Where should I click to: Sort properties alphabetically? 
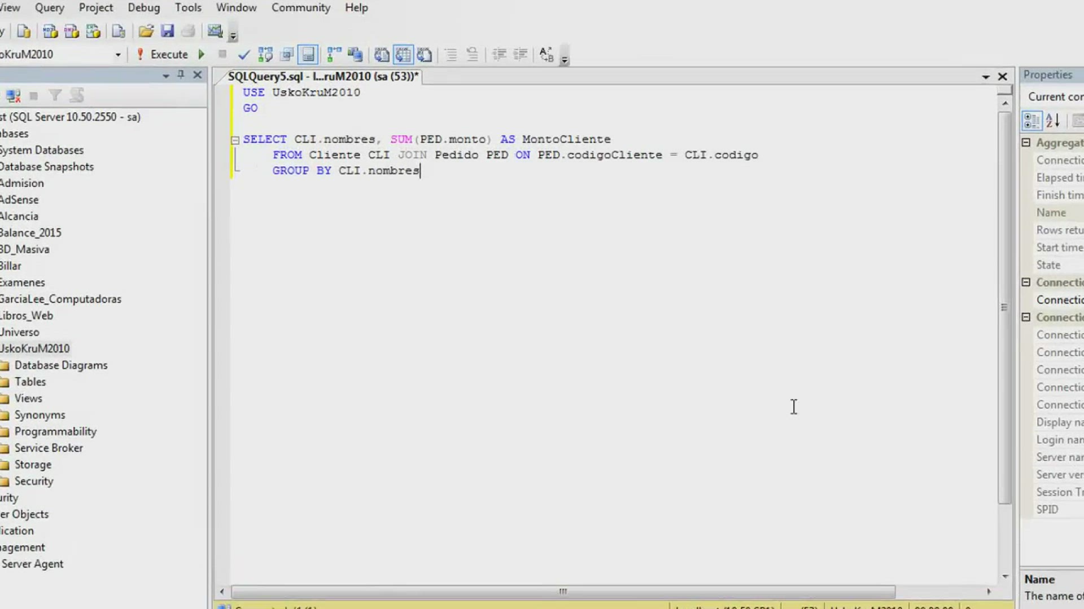click(1054, 121)
